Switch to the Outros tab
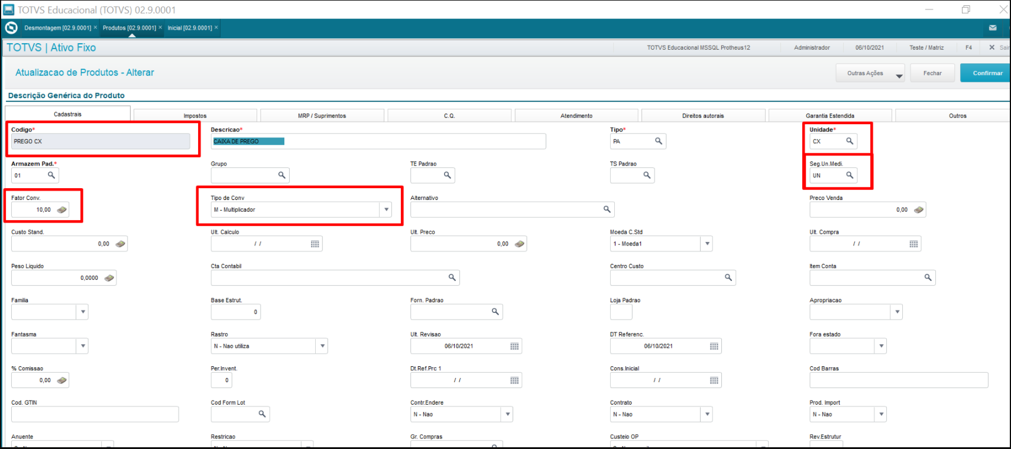This screenshot has height=449, width=1011. pyautogui.click(x=954, y=115)
